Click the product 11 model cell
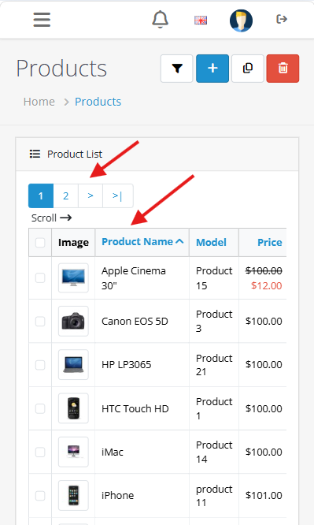The width and height of the screenshot is (314, 525). tap(214, 496)
